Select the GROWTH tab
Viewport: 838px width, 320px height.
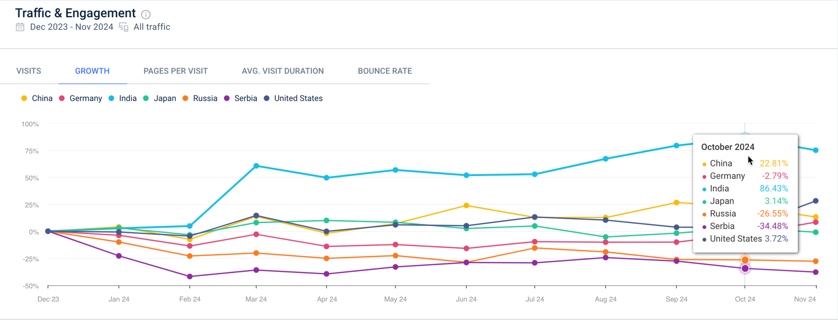click(x=92, y=71)
